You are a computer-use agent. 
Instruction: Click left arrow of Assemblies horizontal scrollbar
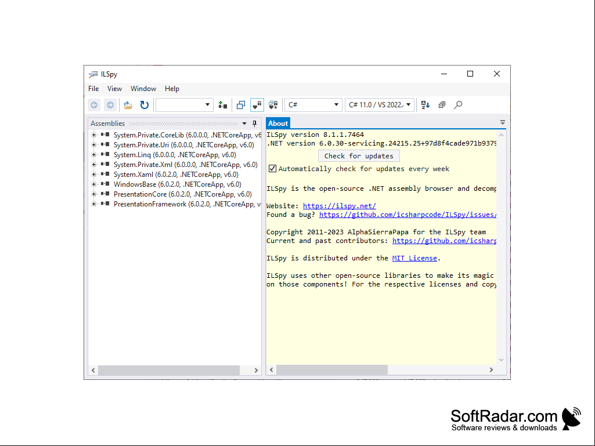[x=93, y=370]
